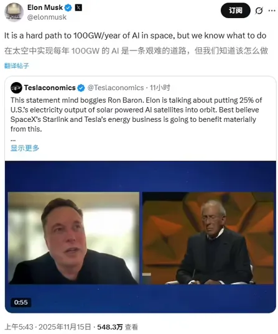Click the Teslaconomics avatar icon

tap(16, 88)
